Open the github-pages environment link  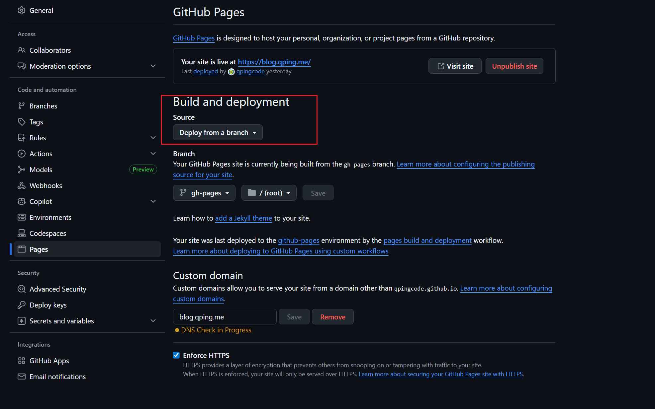(299, 240)
